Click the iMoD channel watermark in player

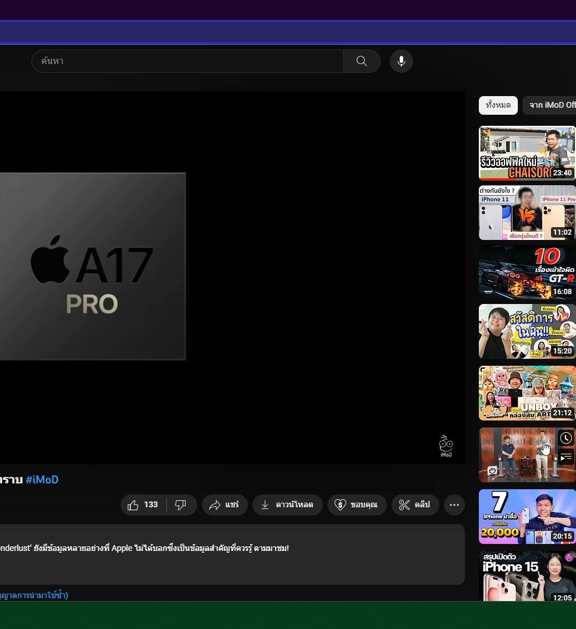point(446,446)
